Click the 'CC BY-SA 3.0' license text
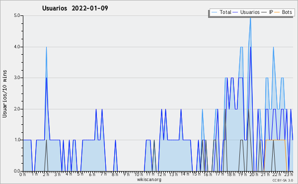298x184 pixels. (x=283, y=180)
